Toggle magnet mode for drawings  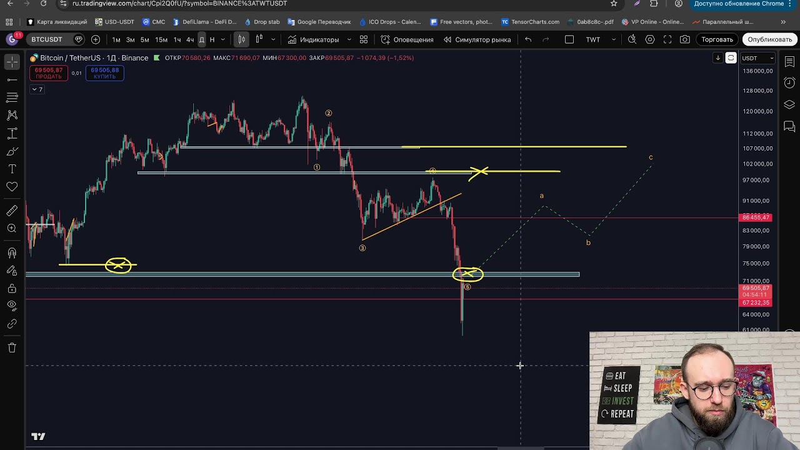12,252
